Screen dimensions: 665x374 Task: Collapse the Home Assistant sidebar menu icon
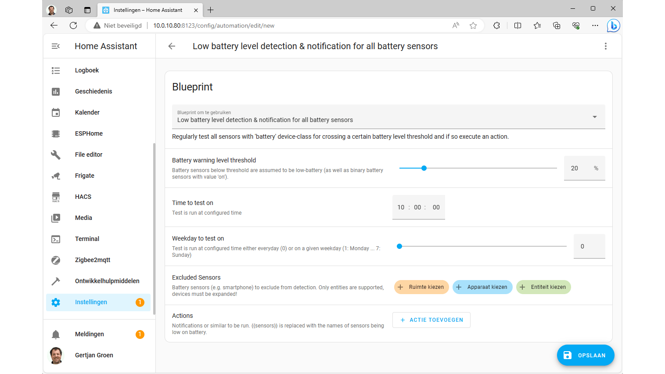[56, 46]
